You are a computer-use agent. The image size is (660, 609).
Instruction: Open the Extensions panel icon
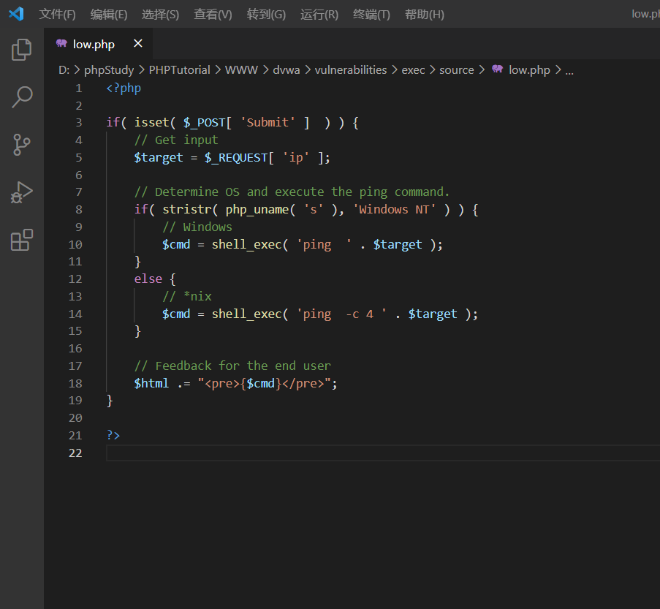coord(22,240)
